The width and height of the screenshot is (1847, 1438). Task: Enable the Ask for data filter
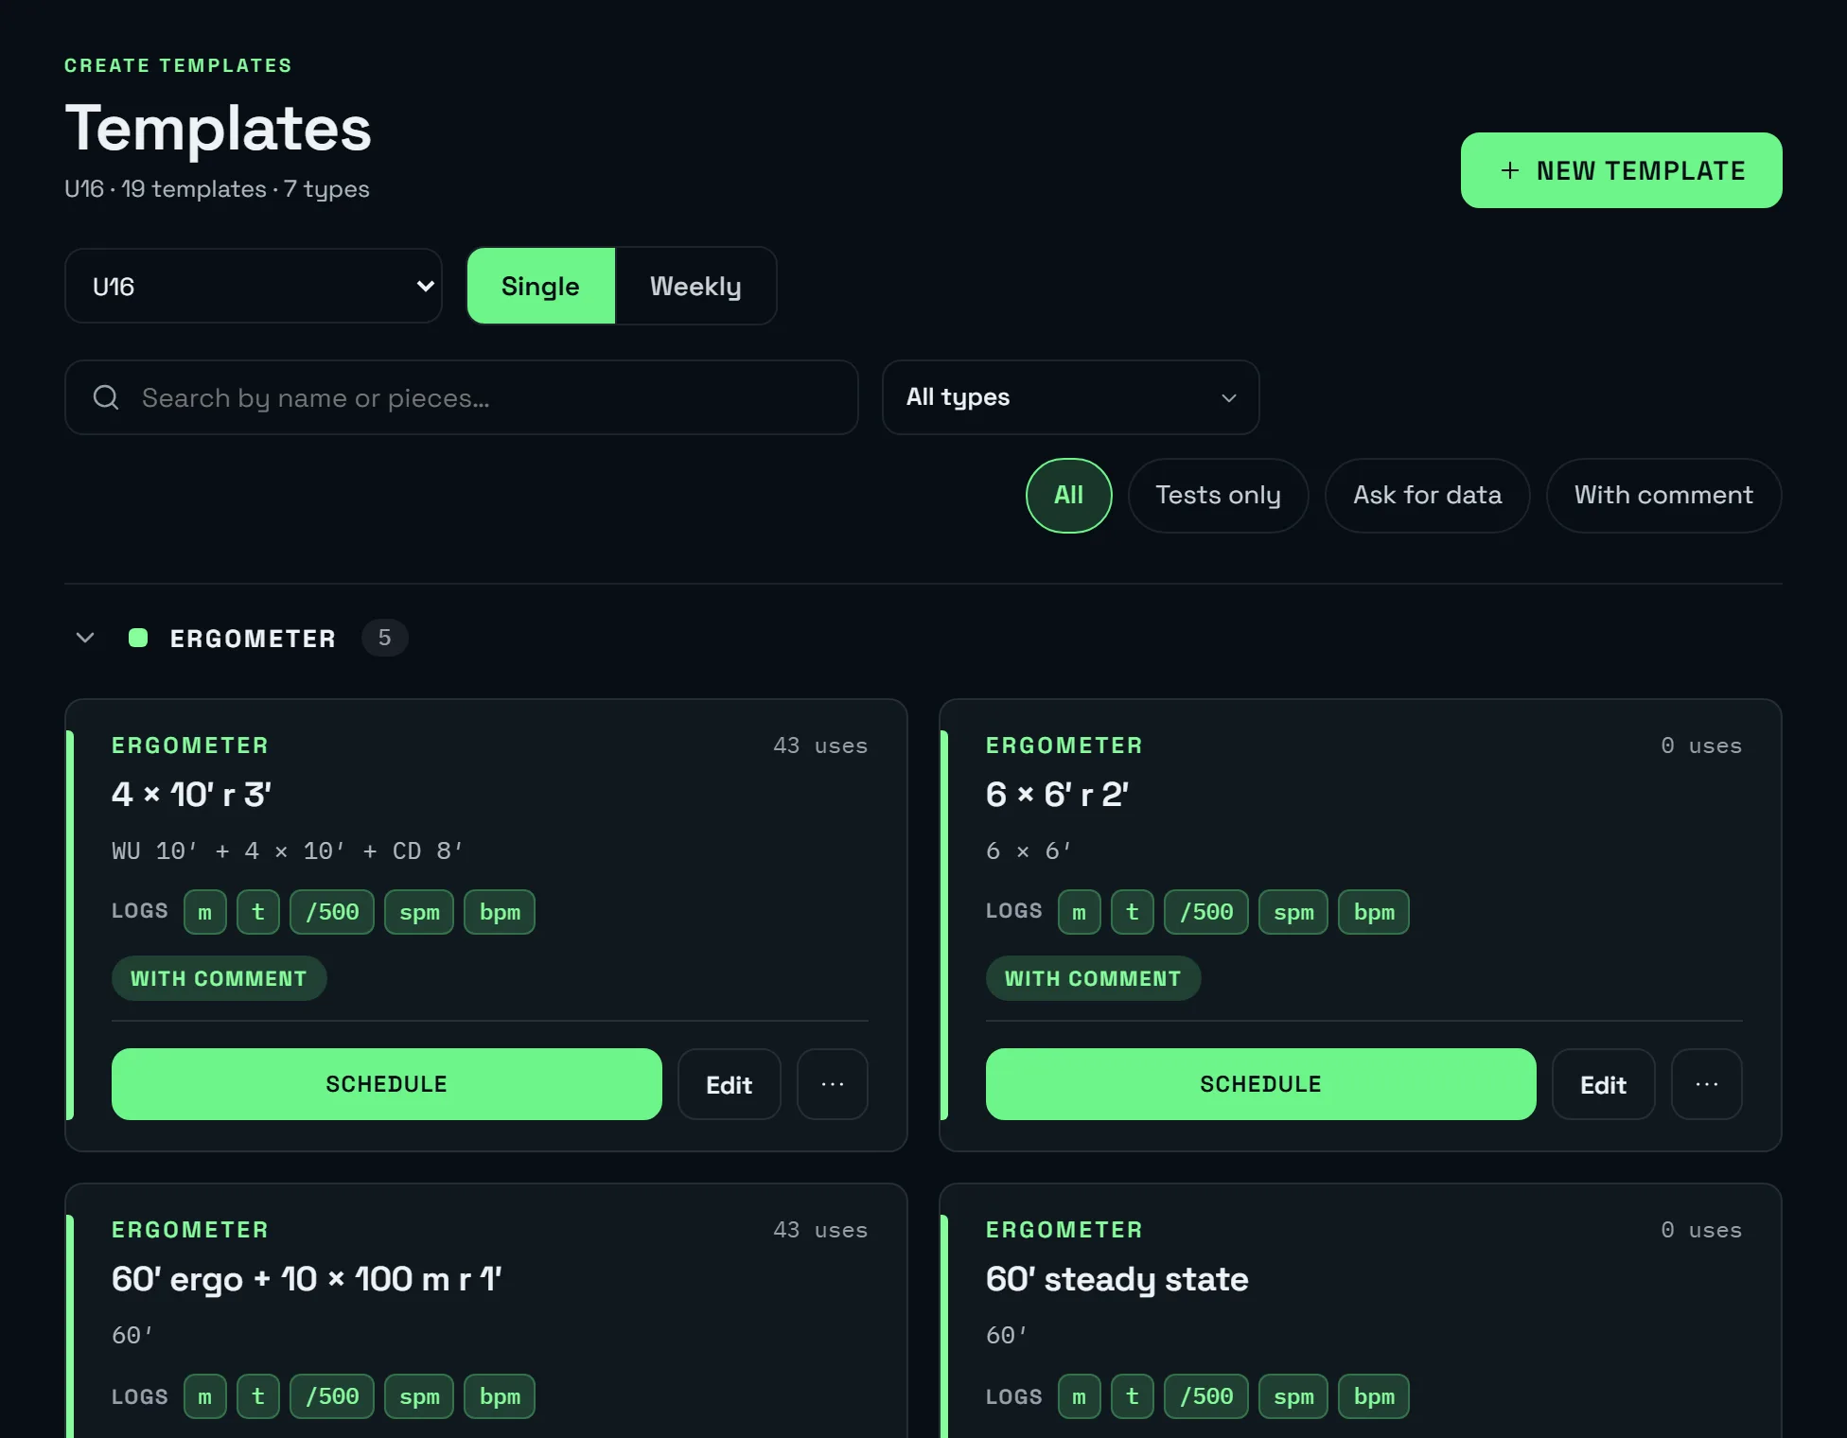point(1428,496)
